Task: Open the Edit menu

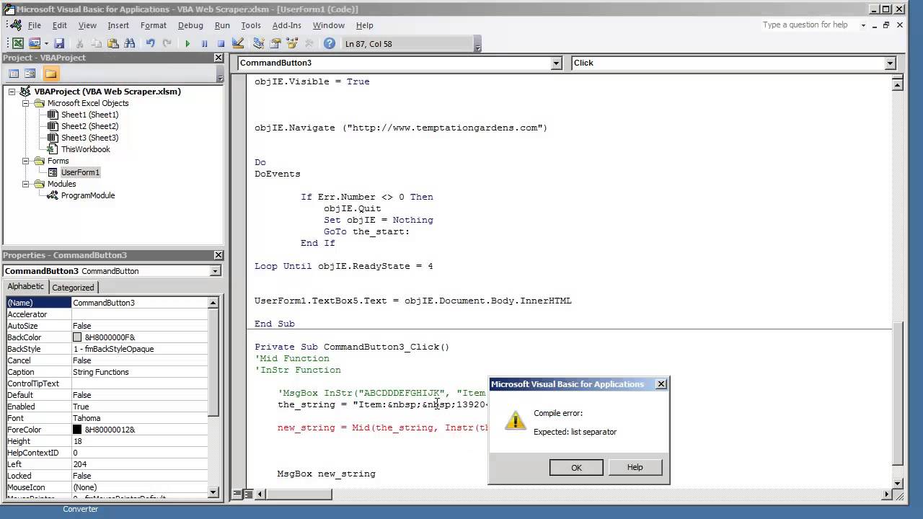Action: 59,25
